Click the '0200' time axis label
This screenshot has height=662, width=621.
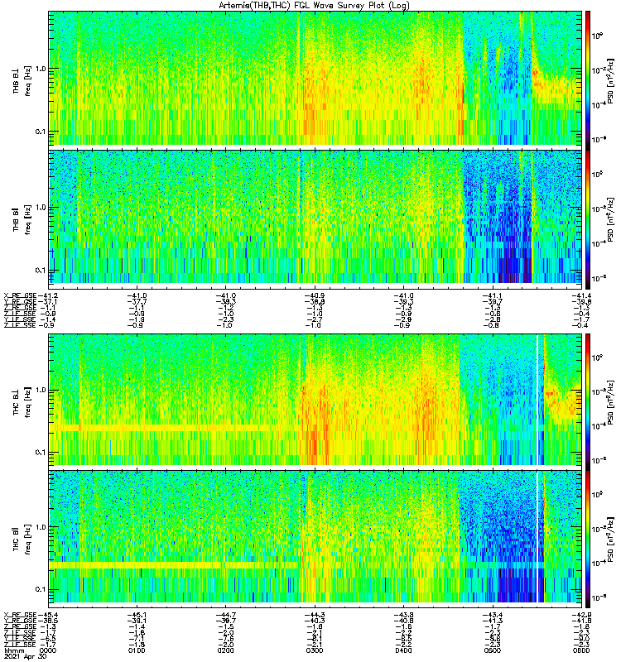225,650
